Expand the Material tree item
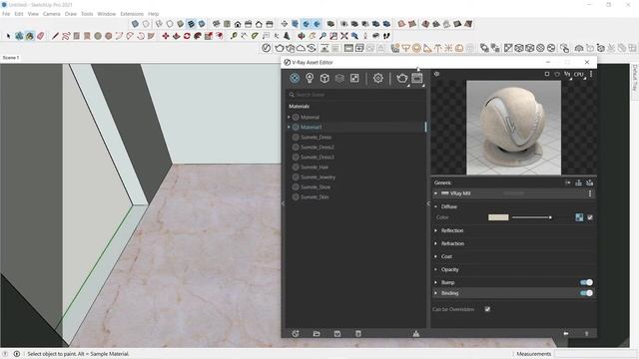639x359 pixels. click(289, 118)
